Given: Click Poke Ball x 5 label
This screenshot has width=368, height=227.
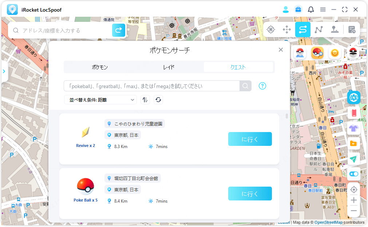Looking at the screenshot, I should [86, 200].
